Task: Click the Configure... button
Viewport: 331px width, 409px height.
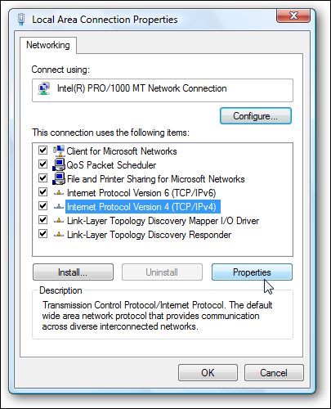Action: [256, 116]
